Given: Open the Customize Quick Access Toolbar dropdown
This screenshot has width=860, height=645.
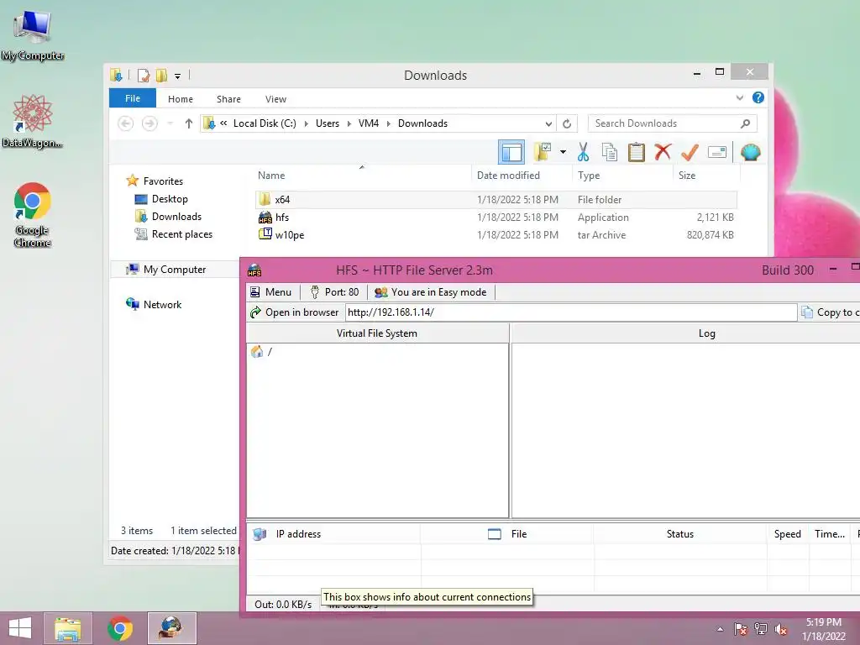Looking at the screenshot, I should tap(178, 76).
